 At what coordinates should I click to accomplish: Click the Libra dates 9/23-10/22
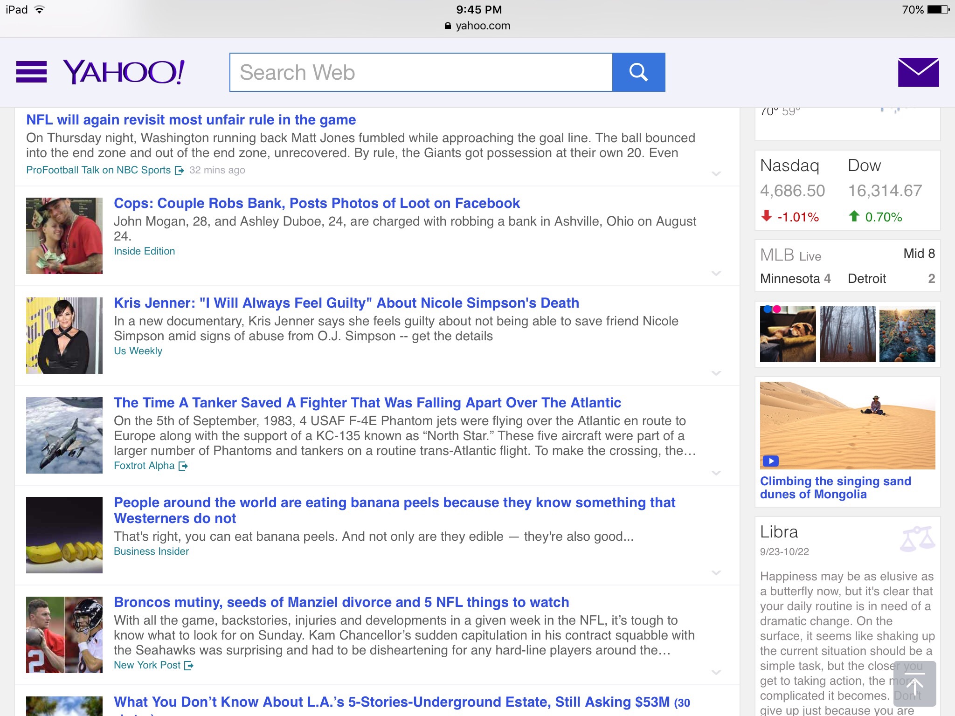point(784,552)
